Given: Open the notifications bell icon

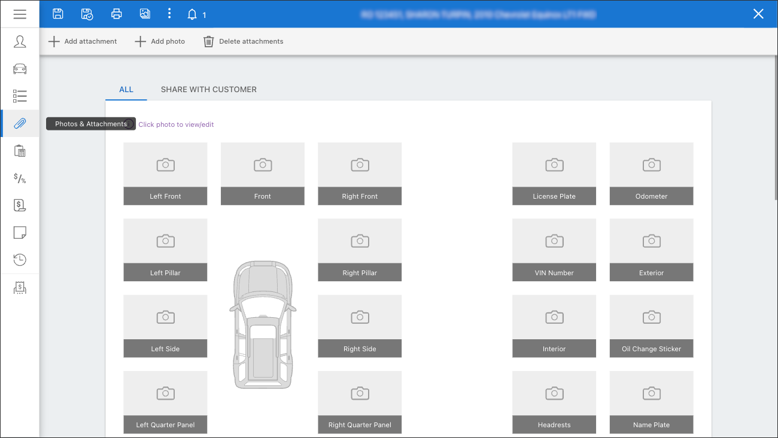Looking at the screenshot, I should (192, 14).
